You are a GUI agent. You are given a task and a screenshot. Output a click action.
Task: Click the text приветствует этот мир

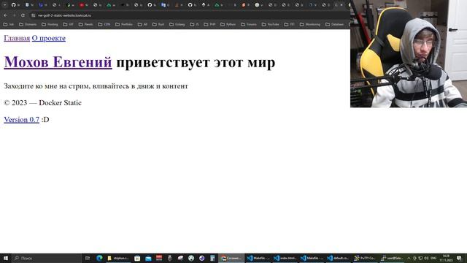196,62
